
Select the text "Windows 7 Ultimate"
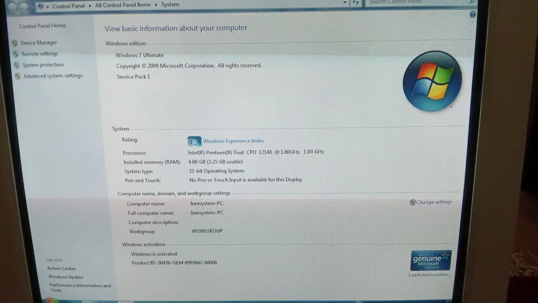pyautogui.click(x=140, y=55)
